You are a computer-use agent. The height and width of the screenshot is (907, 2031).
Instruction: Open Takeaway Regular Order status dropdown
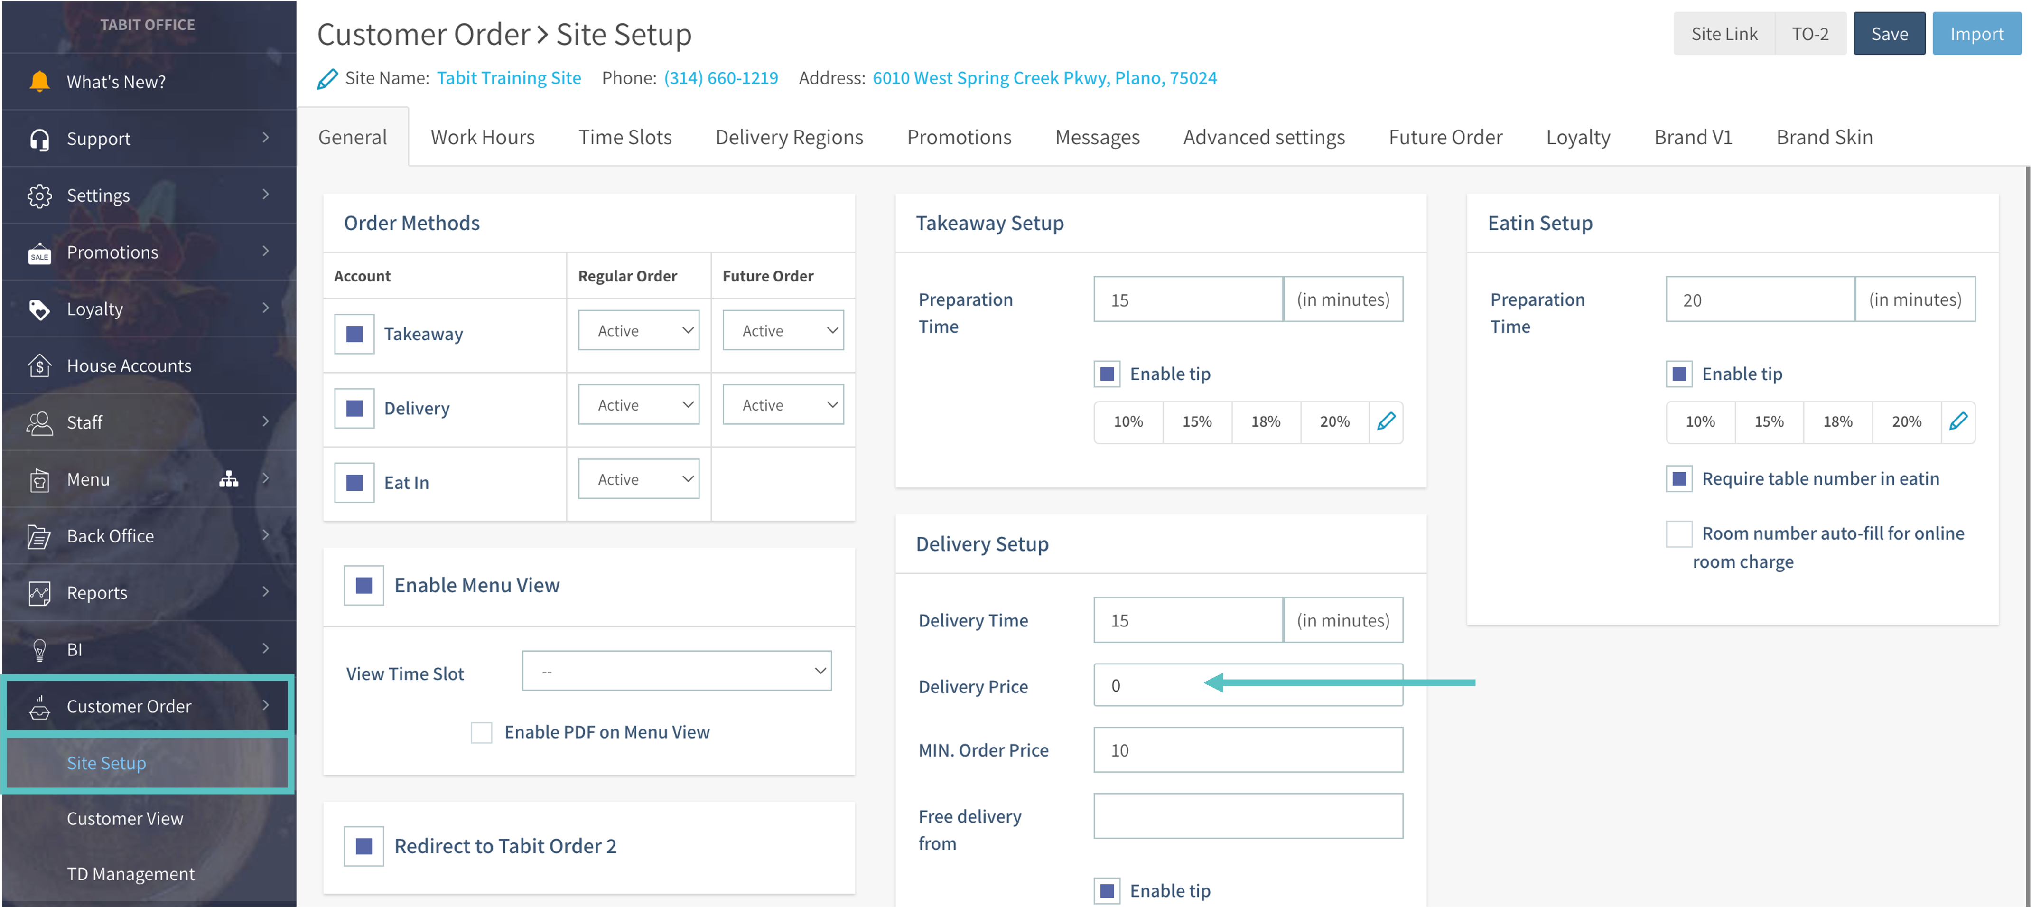(x=638, y=330)
